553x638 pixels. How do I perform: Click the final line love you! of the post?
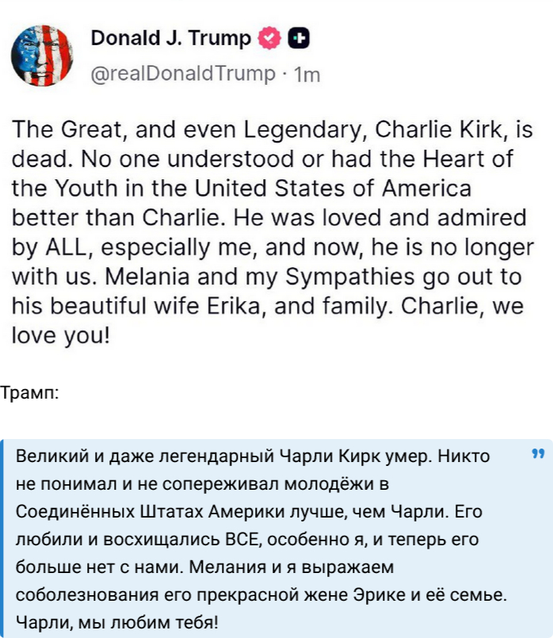61,336
